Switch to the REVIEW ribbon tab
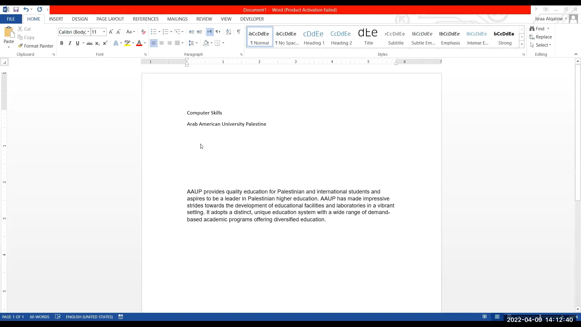Image resolution: width=581 pixels, height=327 pixels. pos(204,19)
